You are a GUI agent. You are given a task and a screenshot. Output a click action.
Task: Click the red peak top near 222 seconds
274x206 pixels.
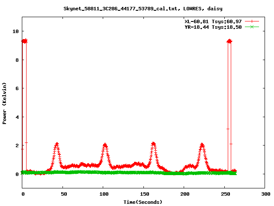(202, 145)
